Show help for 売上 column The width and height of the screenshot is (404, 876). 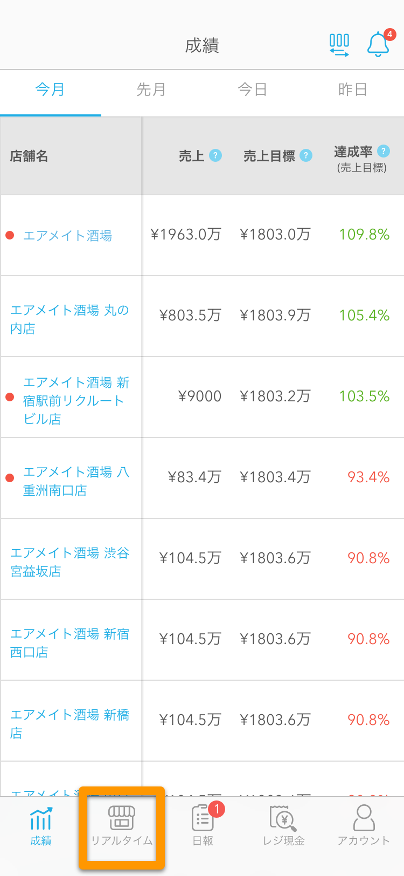click(215, 155)
